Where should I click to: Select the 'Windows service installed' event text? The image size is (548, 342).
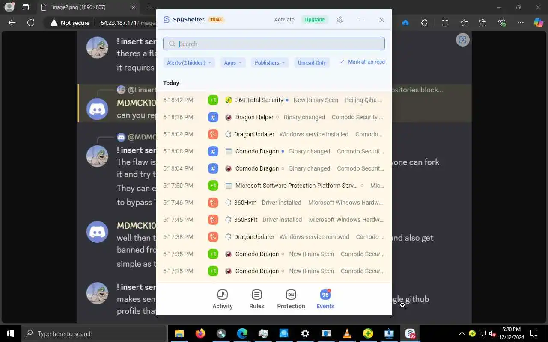pos(314,134)
